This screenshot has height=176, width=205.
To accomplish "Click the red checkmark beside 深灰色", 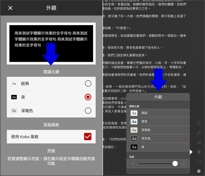I will (185, 138).
